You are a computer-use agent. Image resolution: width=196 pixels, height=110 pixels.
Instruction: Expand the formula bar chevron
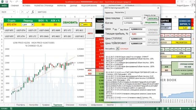tap(195, 12)
